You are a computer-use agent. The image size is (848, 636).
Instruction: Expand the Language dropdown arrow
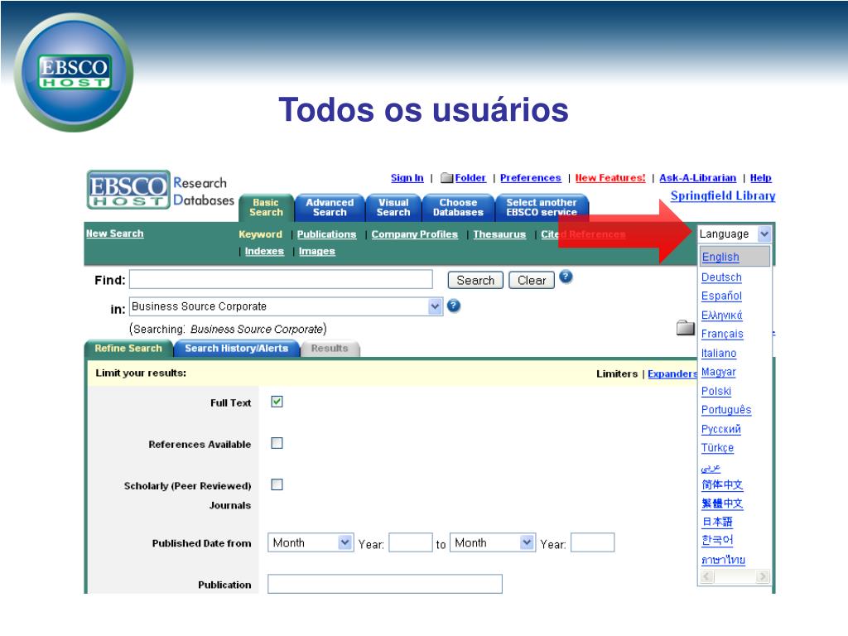[764, 234]
